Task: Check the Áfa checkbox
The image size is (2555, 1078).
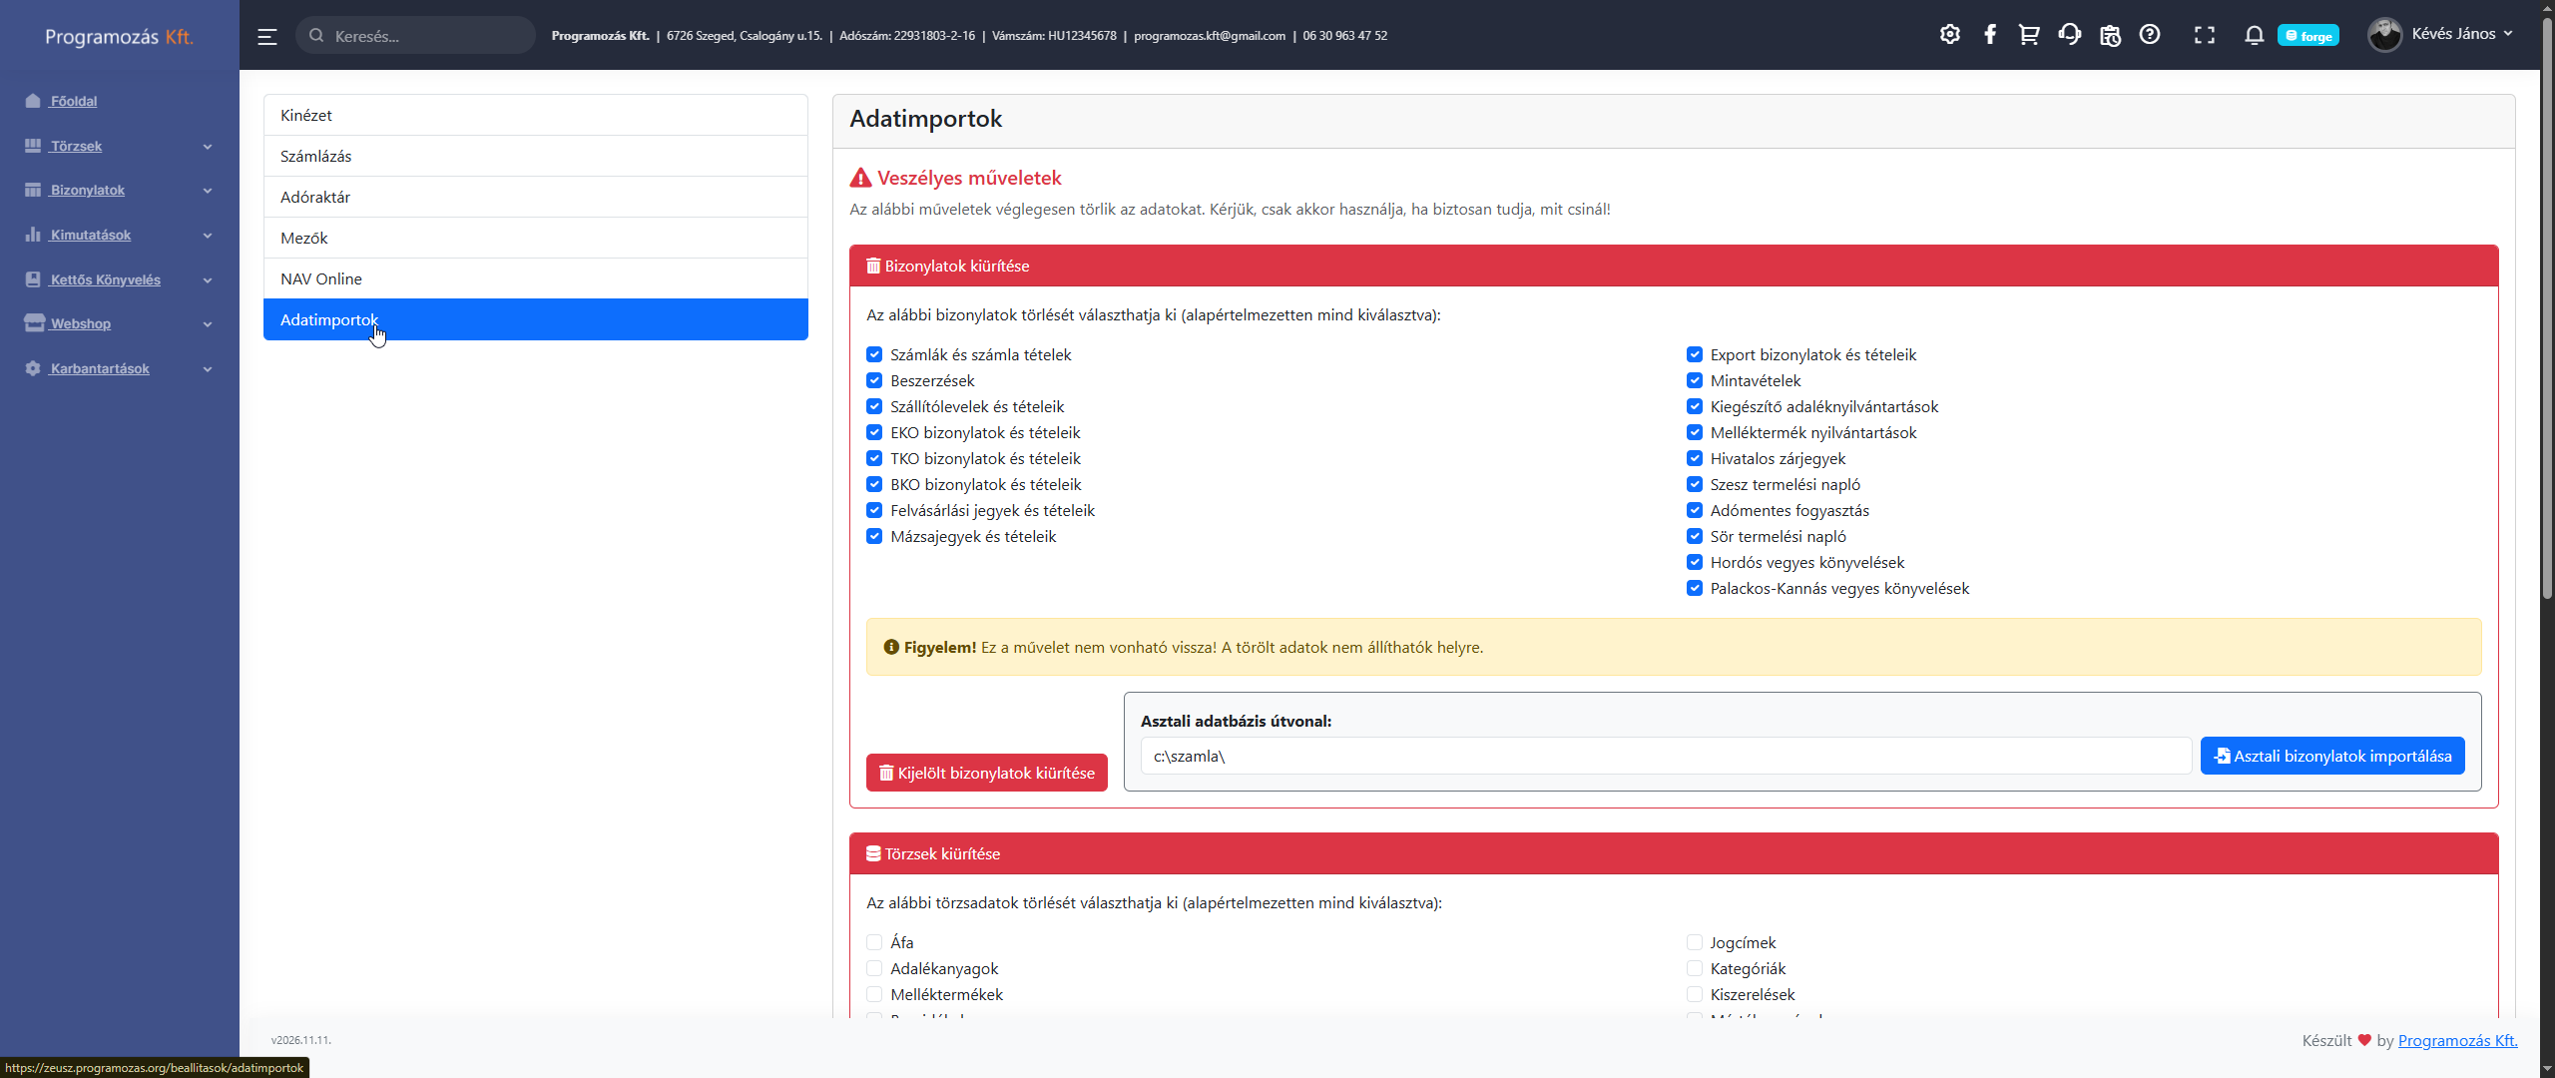Action: (874, 942)
